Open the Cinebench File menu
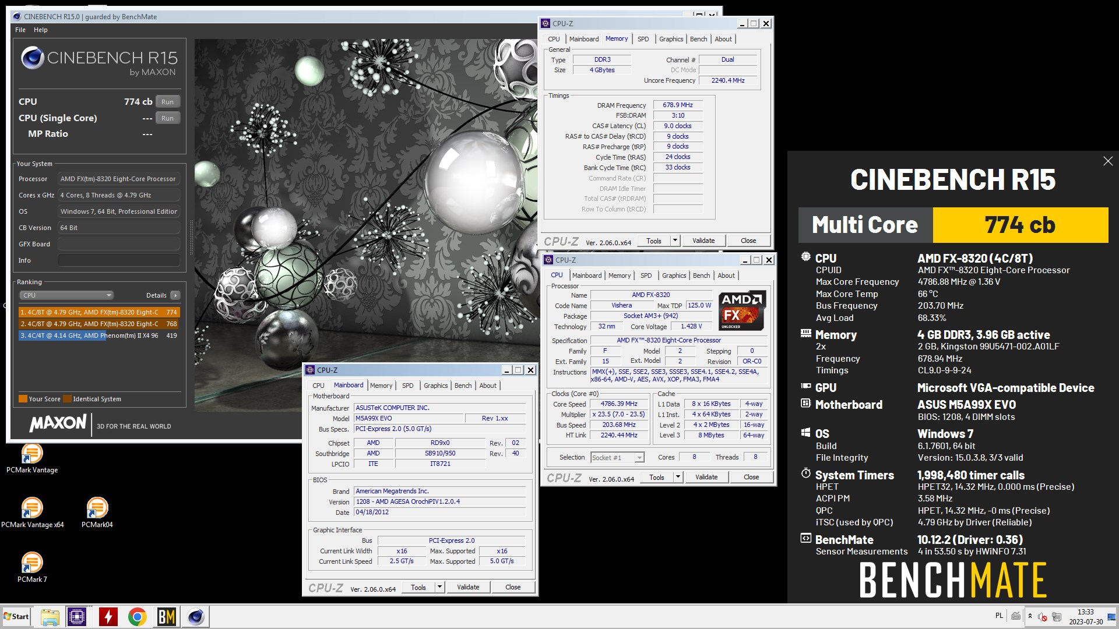The height and width of the screenshot is (629, 1119). 20,30
